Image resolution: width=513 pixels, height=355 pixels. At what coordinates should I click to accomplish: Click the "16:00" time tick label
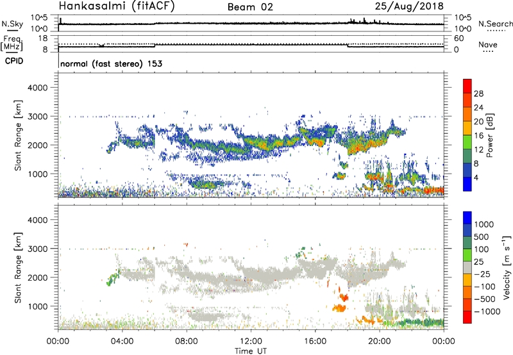click(315, 342)
